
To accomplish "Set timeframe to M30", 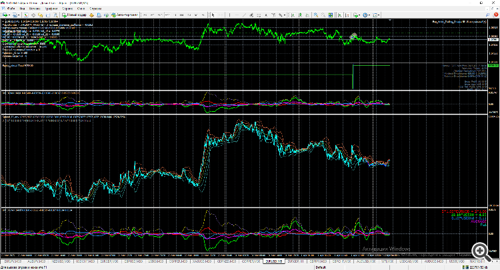I will click(x=167, y=15).
